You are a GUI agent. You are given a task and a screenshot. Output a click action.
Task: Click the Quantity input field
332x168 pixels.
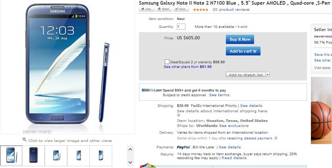pos(181,27)
